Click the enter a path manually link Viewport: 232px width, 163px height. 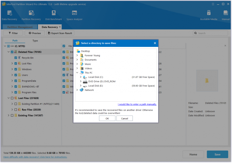(137, 104)
